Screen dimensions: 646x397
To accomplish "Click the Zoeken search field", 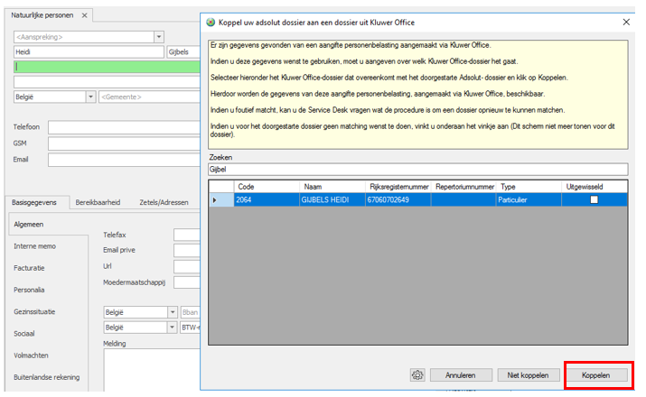I will (x=418, y=169).
